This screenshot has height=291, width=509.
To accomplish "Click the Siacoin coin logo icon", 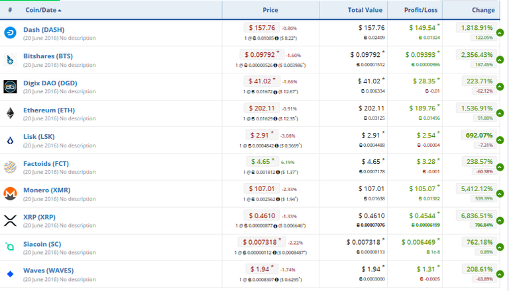I will coord(10,247).
